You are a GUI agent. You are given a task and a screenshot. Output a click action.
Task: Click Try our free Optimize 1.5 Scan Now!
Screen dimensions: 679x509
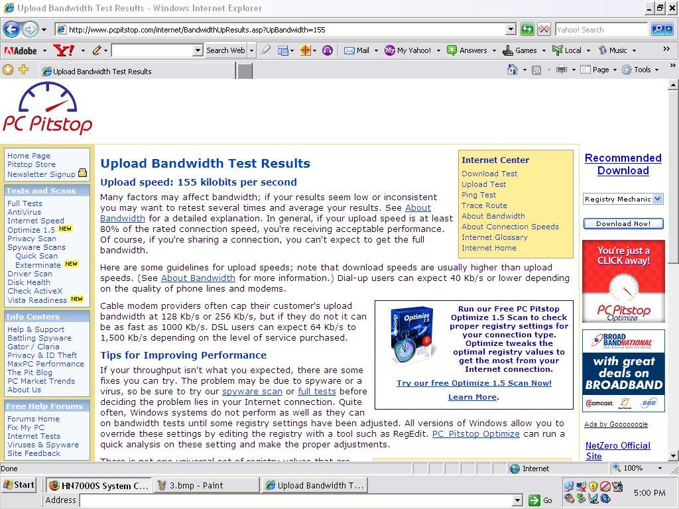tap(474, 383)
